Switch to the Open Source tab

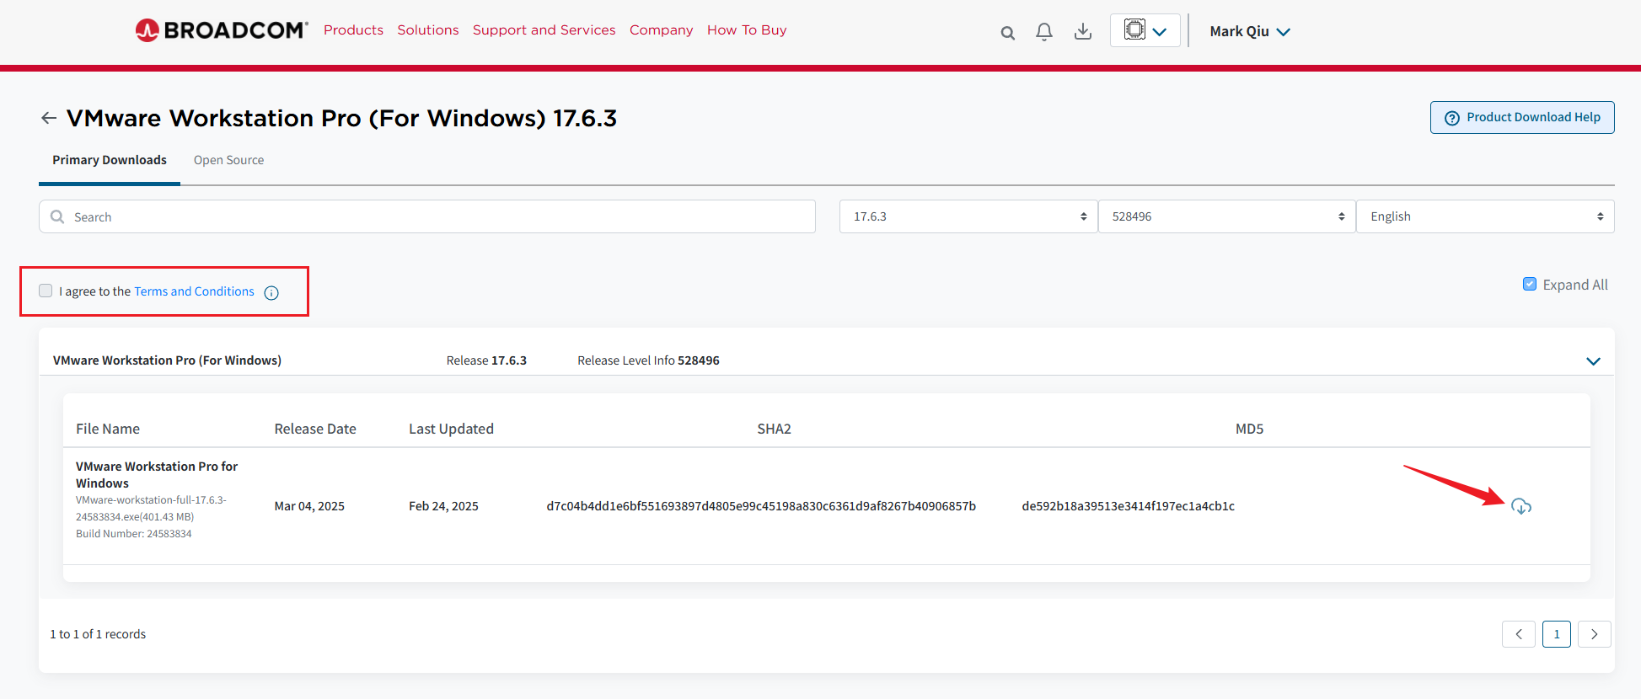[x=228, y=160]
